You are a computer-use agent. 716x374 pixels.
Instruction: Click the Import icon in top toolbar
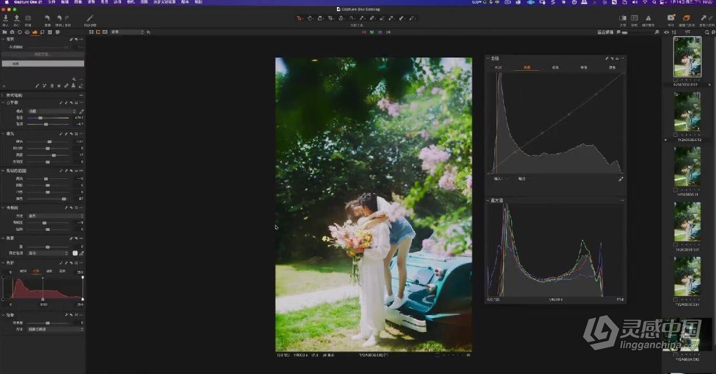[6, 18]
